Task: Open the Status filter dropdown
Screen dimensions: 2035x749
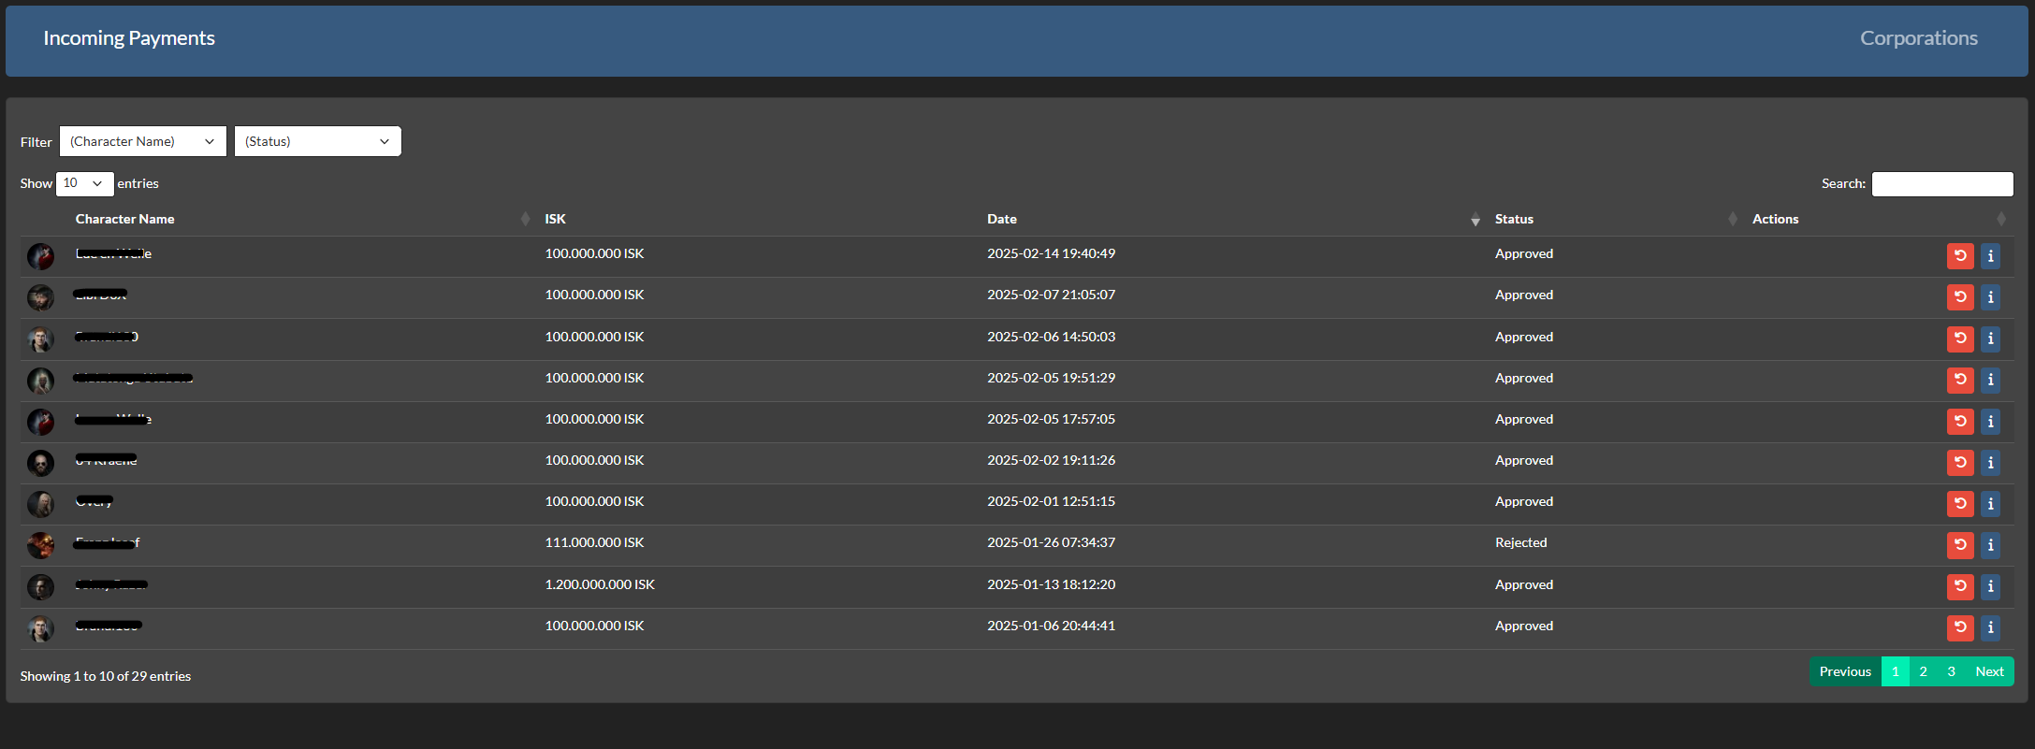Action: pyautogui.click(x=317, y=141)
